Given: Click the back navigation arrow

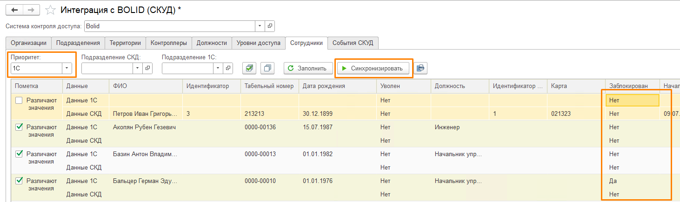Looking at the screenshot, I should (x=14, y=10).
